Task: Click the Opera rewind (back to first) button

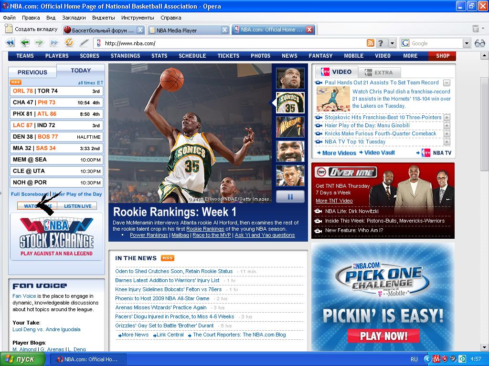Action: click(10, 42)
